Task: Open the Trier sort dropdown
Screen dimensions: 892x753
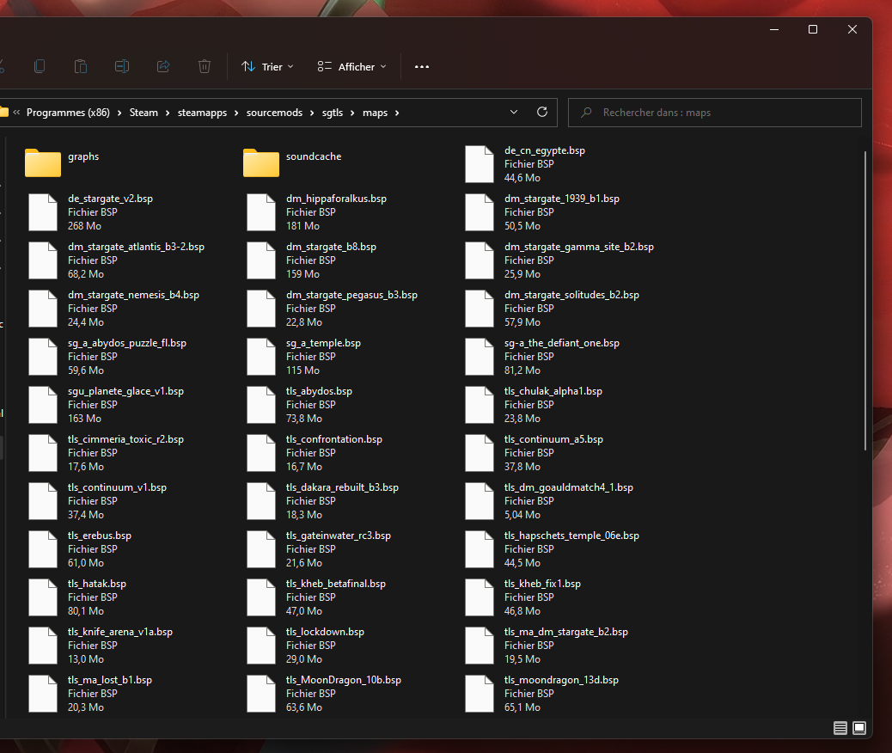Action: [267, 66]
